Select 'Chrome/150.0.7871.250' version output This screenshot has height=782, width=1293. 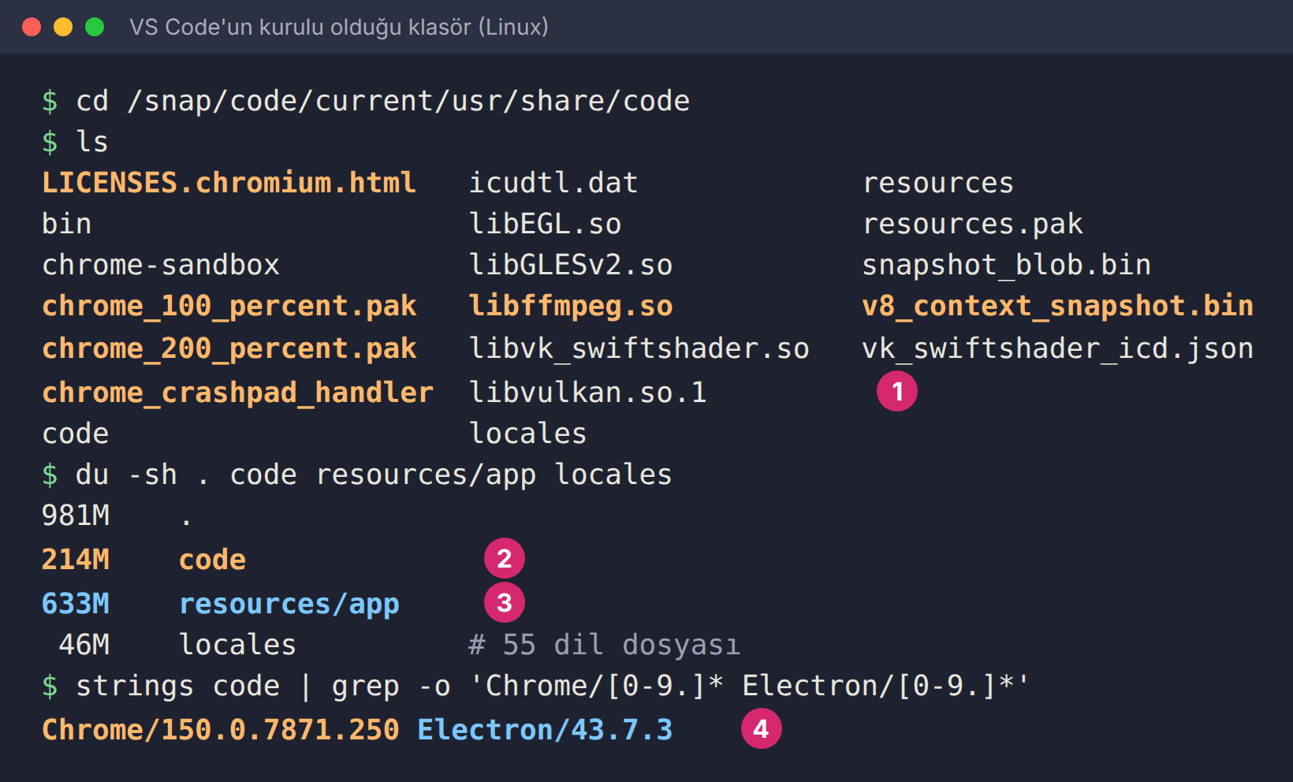221,730
